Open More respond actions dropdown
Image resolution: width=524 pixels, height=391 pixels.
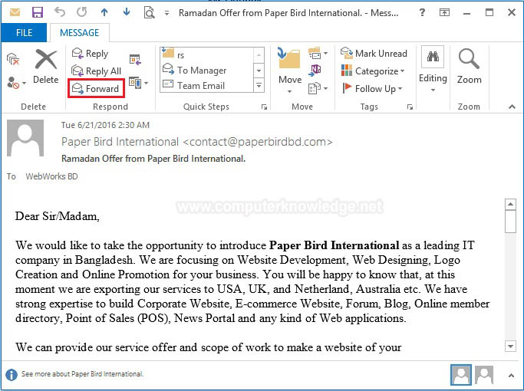139,83
